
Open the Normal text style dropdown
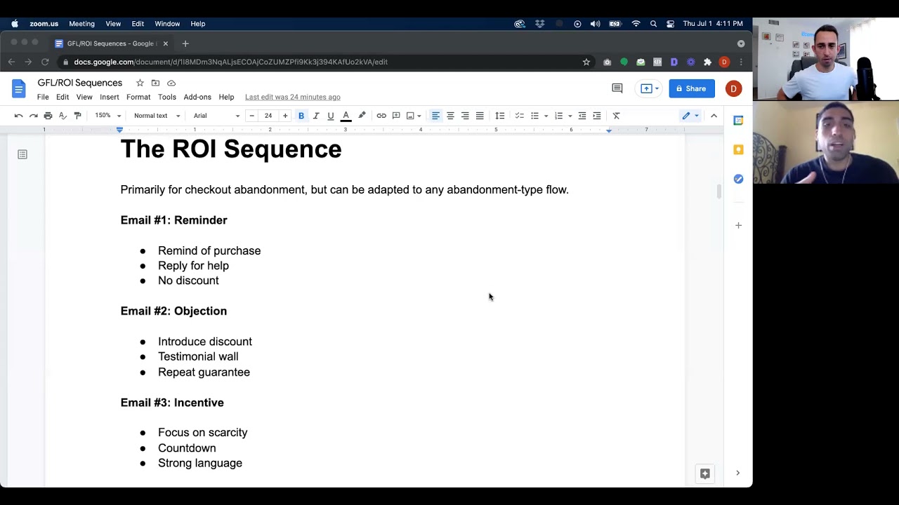(157, 116)
